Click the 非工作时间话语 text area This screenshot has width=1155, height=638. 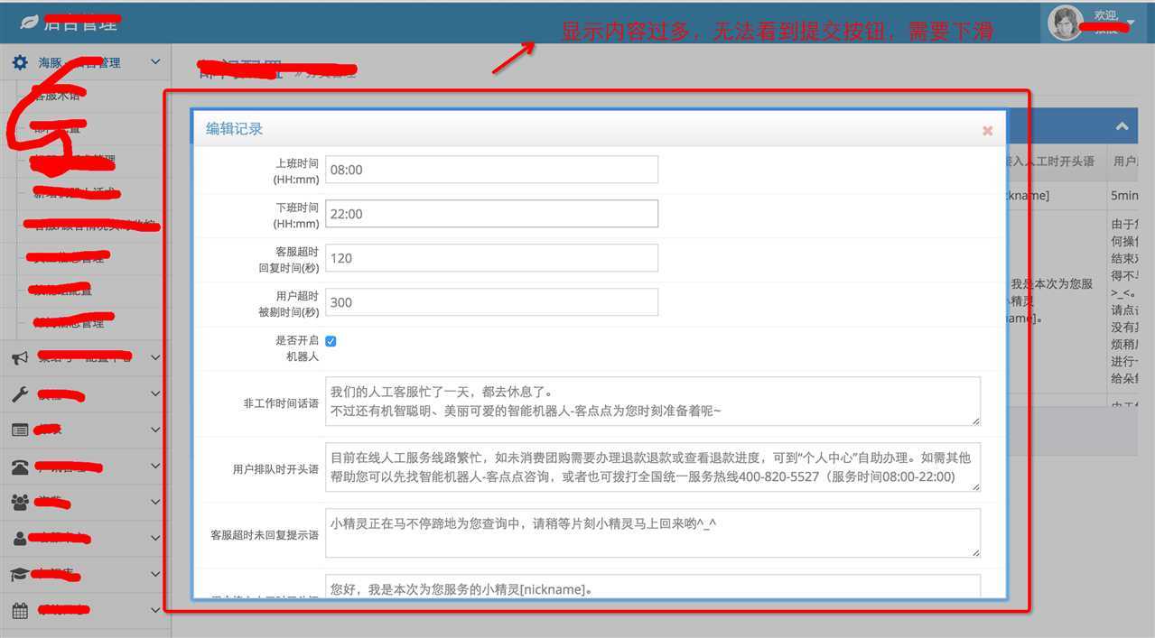(653, 402)
